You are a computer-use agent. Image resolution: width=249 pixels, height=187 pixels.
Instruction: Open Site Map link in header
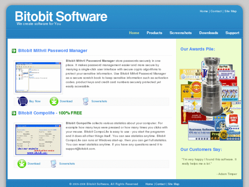231,11
